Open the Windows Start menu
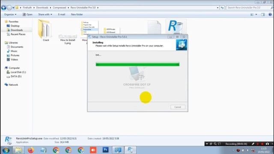 click(x=6, y=150)
